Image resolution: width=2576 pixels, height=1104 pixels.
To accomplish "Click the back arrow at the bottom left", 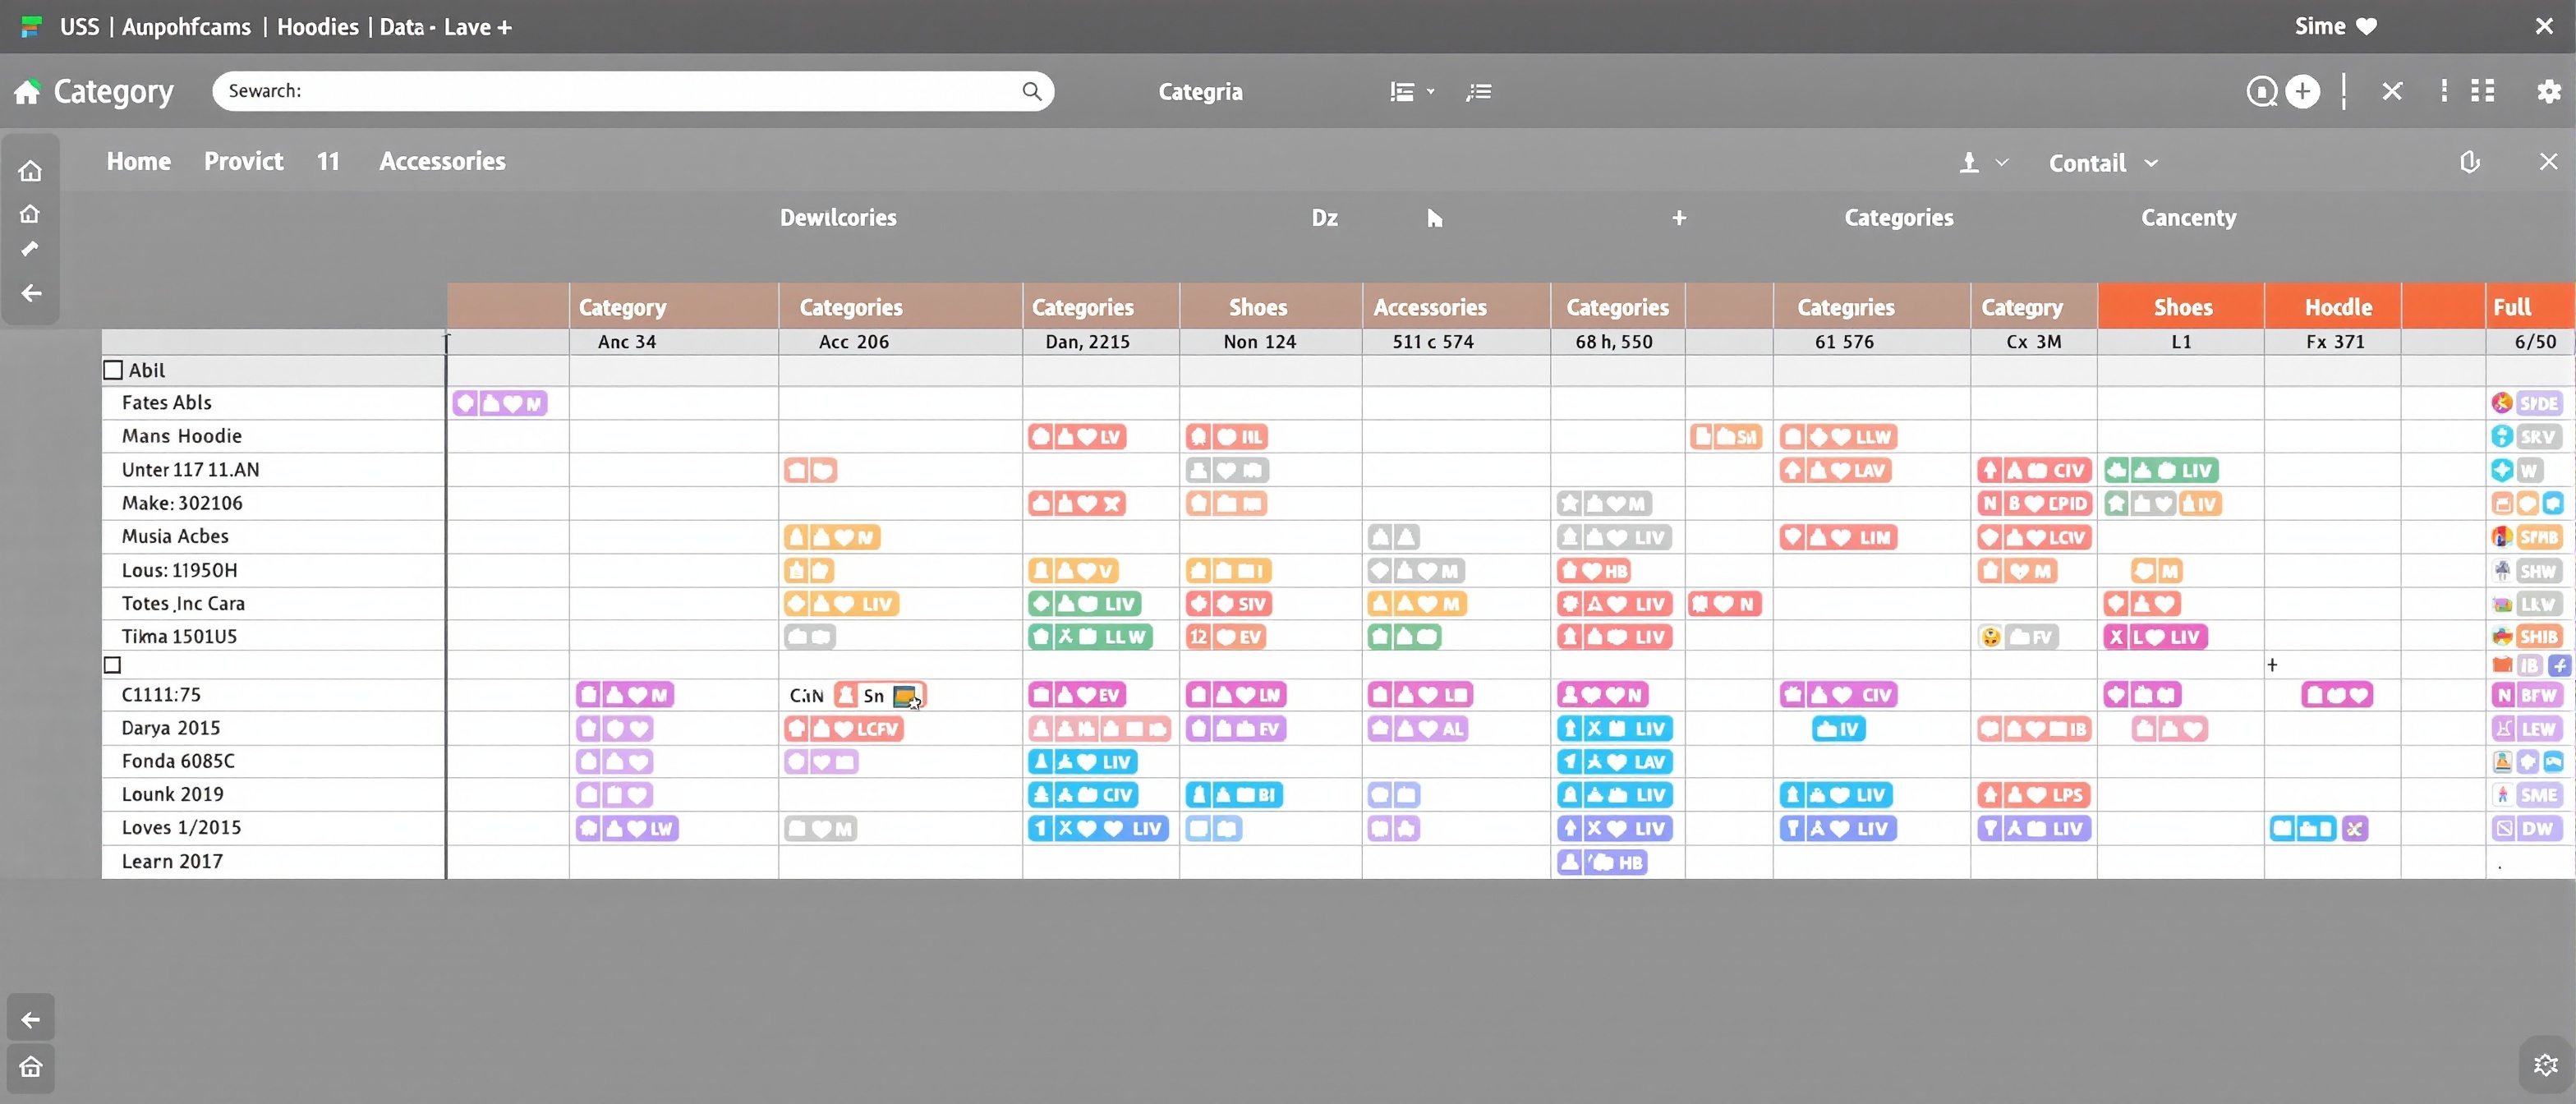I will 31,1017.
